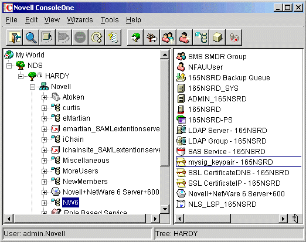Expand the Atoken node

44,97
